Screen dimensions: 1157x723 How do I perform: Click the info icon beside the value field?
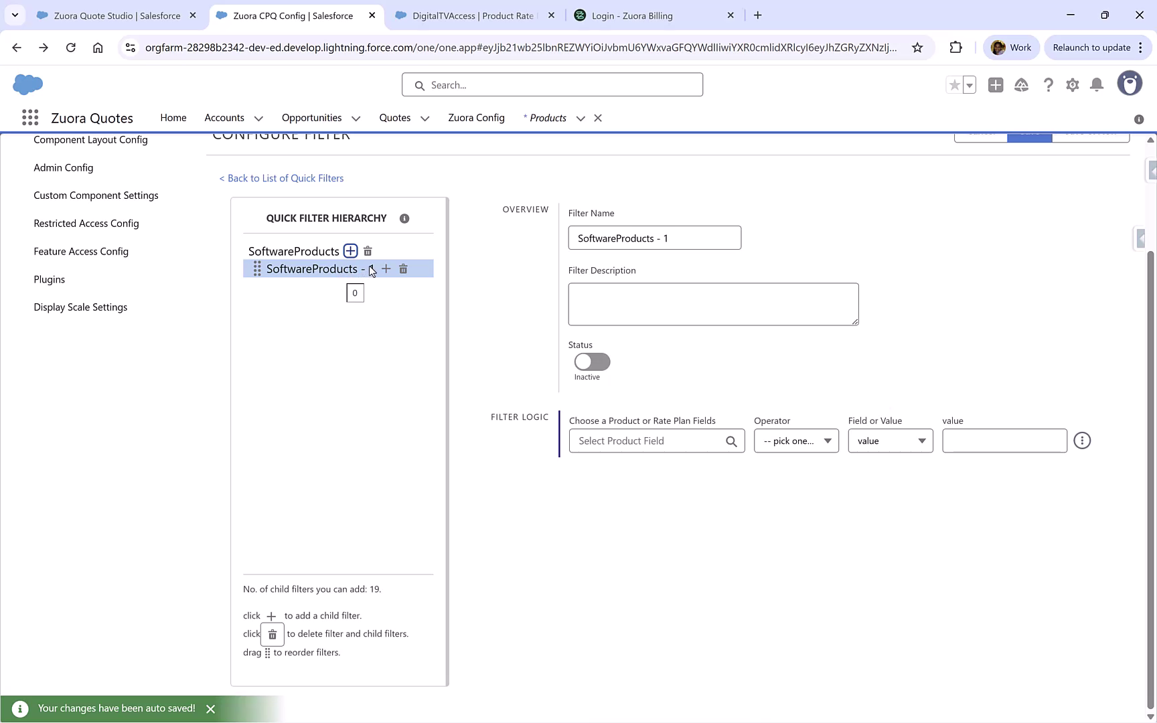point(1083,440)
